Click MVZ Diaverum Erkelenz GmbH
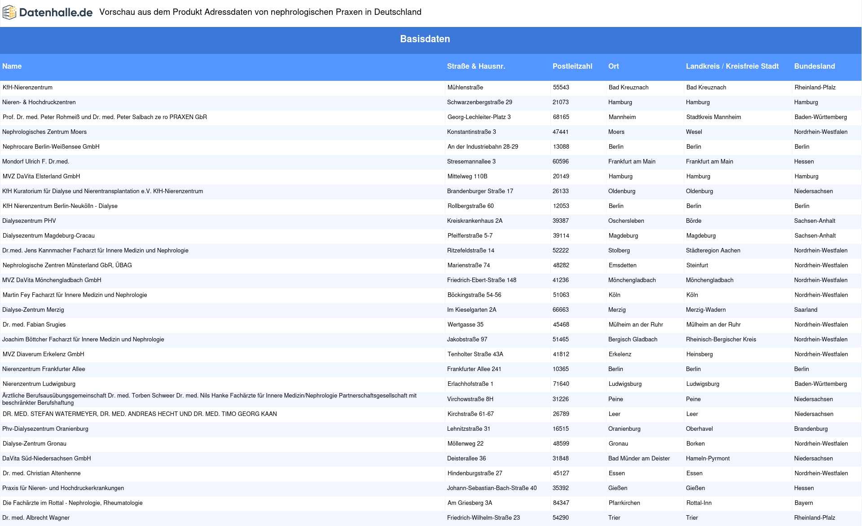 tap(43, 354)
